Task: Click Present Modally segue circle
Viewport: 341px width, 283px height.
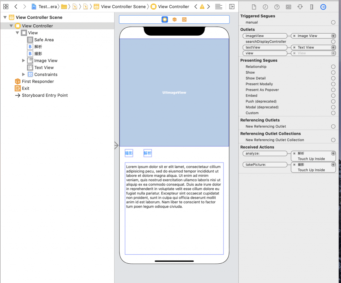Action: point(333,84)
